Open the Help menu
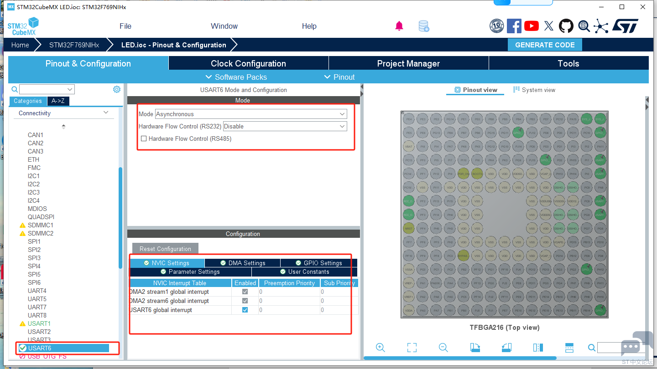This screenshot has width=657, height=369. 309,26
